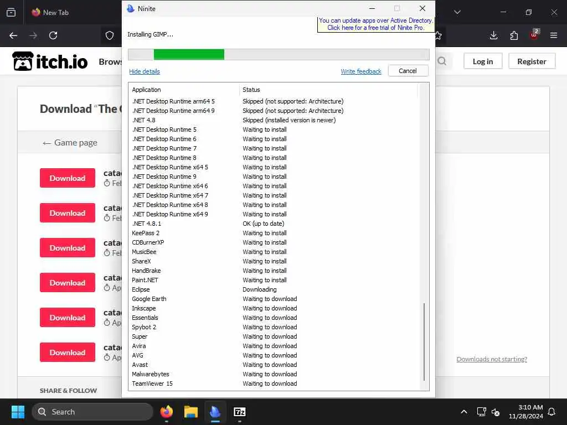Select the Malwarebytes row
Image resolution: width=567 pixels, height=425 pixels.
tap(274, 374)
